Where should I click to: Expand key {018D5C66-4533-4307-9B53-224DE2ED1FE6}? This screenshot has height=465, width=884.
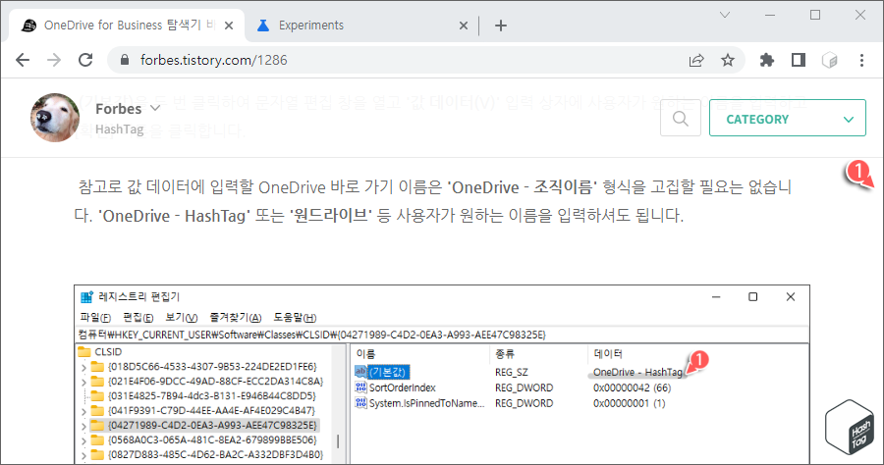[84, 368]
